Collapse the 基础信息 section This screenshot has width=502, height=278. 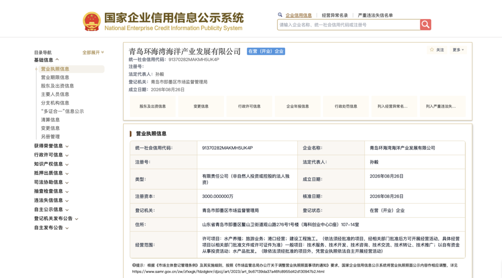(46, 60)
